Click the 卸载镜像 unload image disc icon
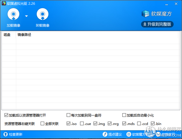 pyautogui.click(x=42, y=14)
